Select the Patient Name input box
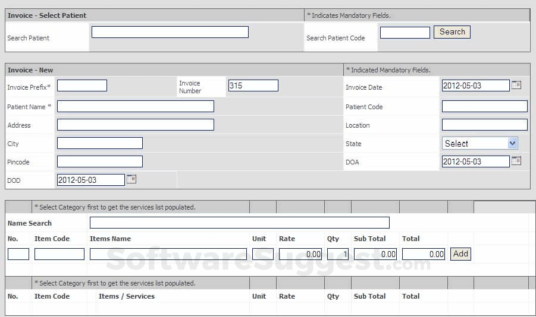 pyautogui.click(x=135, y=106)
